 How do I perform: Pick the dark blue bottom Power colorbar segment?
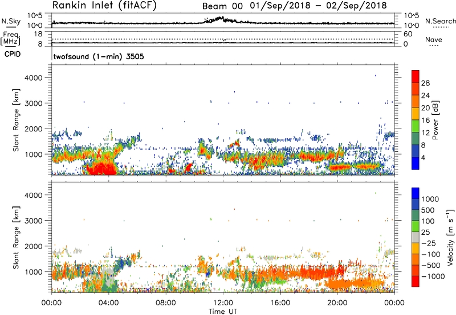click(416, 163)
